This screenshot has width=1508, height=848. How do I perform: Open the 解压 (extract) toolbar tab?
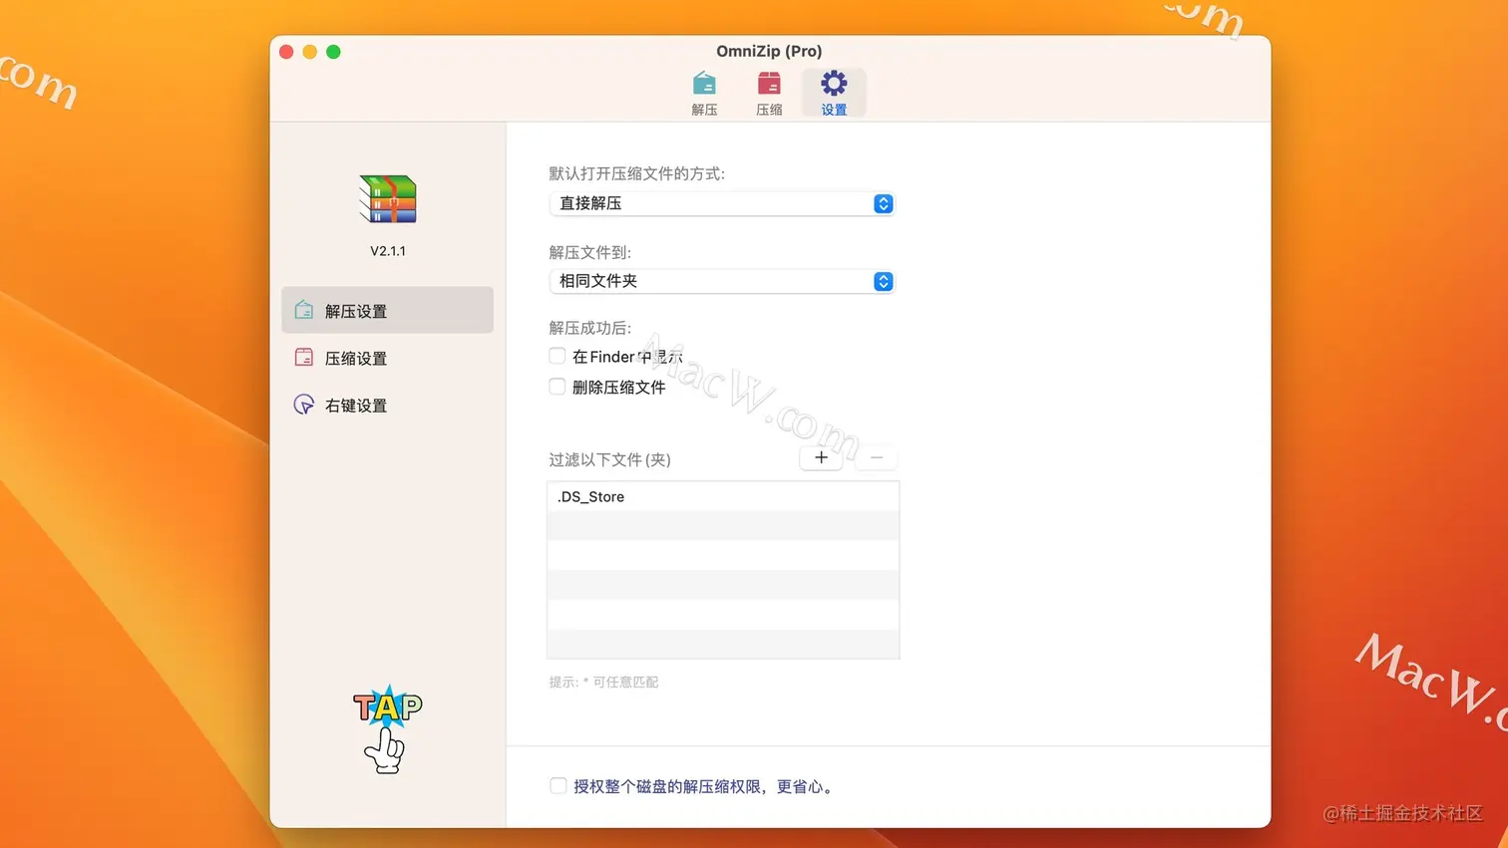[x=704, y=93]
